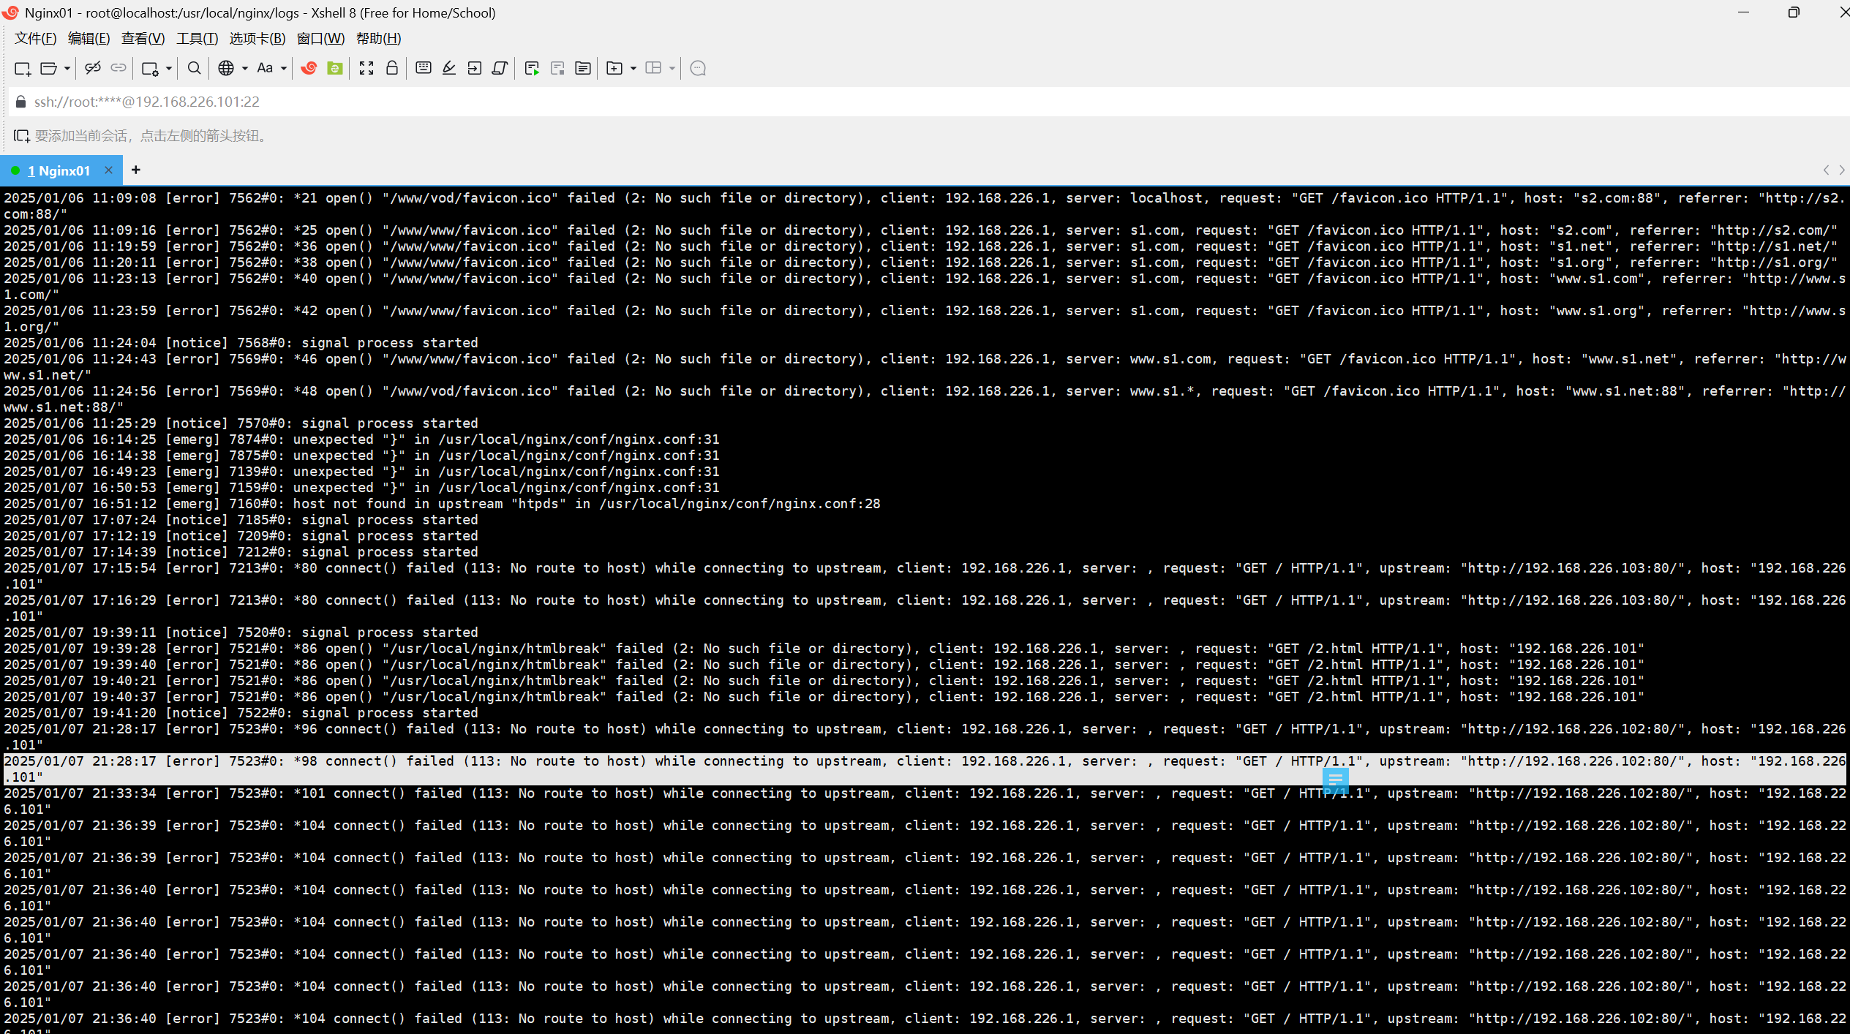Screen dimensions: 1850x1034
Task: Toggle full screen mode icon
Action: (x=366, y=68)
